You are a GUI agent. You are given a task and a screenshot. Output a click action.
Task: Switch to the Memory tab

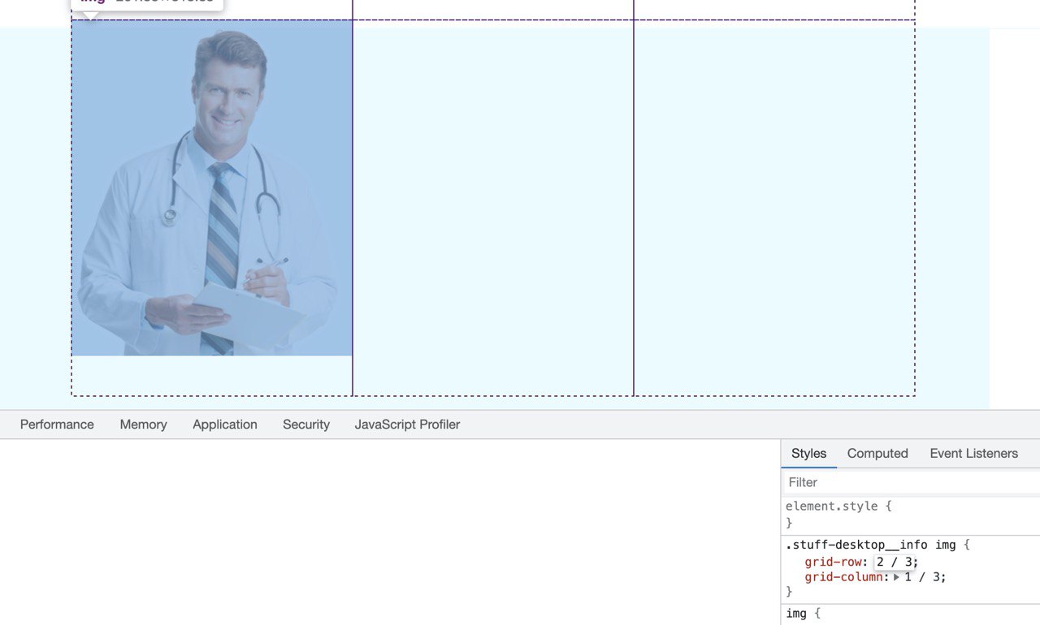coord(143,425)
